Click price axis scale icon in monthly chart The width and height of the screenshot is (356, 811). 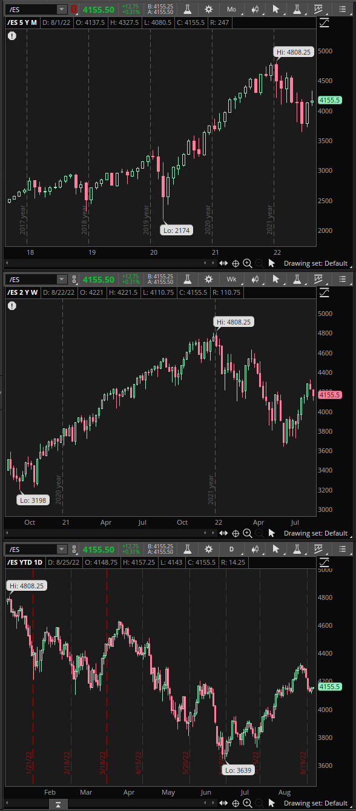tap(324, 21)
